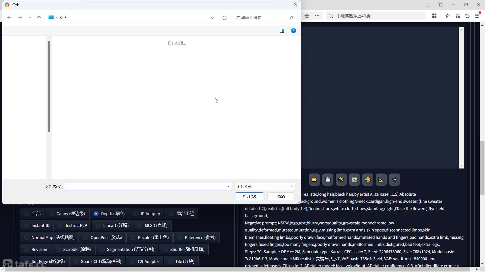Select Shuffle (随机洗牌) control type
This screenshot has height=272, width=485.
(184, 249)
